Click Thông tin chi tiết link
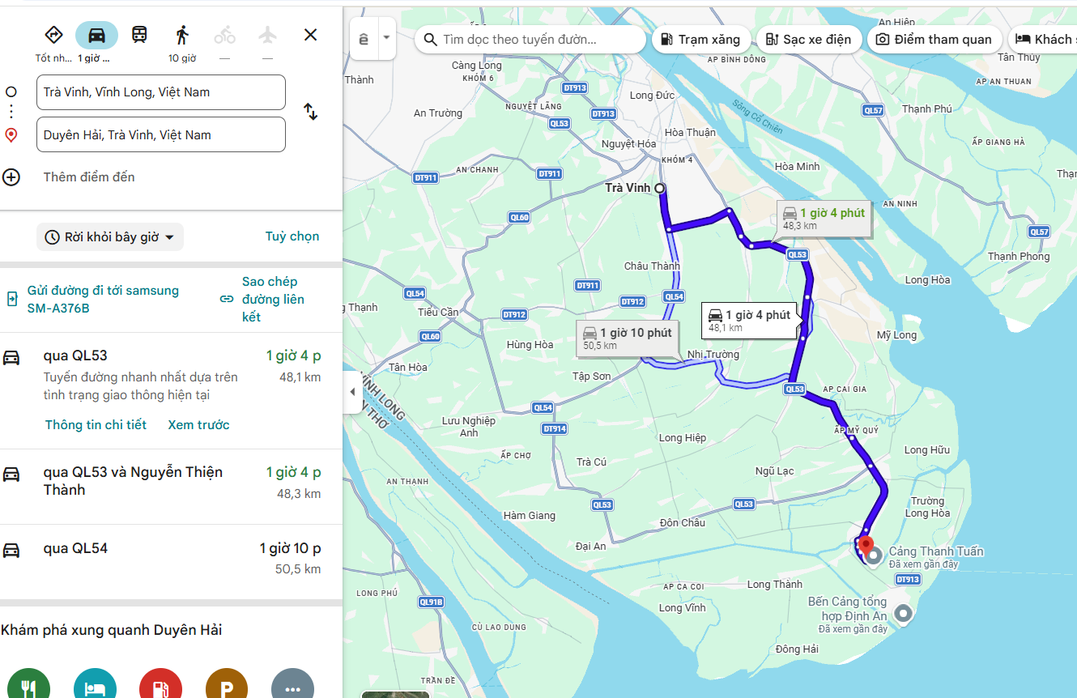Viewport: 1077px width, 698px height. (96, 424)
